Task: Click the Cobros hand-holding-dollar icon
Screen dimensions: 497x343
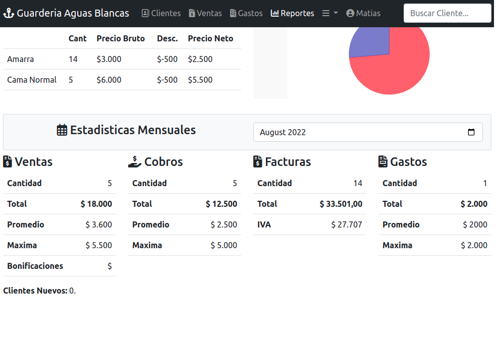Action: tap(134, 161)
